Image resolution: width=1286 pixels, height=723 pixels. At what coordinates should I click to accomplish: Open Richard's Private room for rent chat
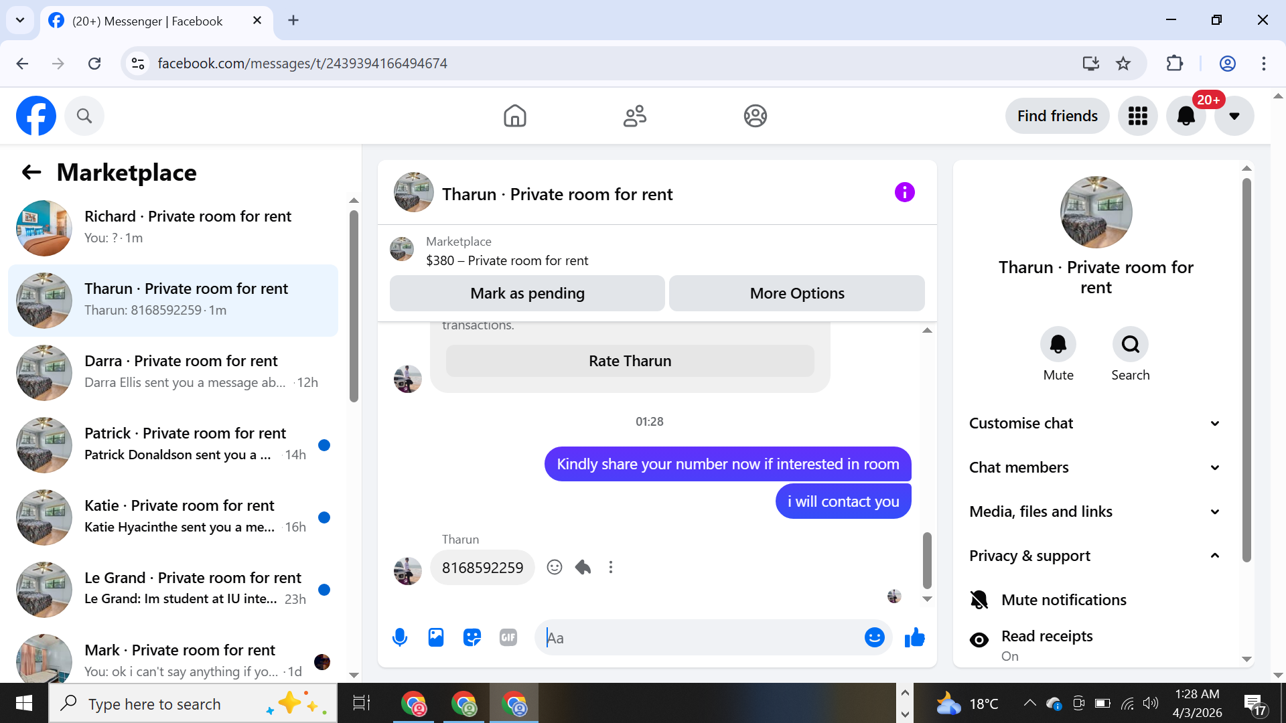click(x=173, y=228)
